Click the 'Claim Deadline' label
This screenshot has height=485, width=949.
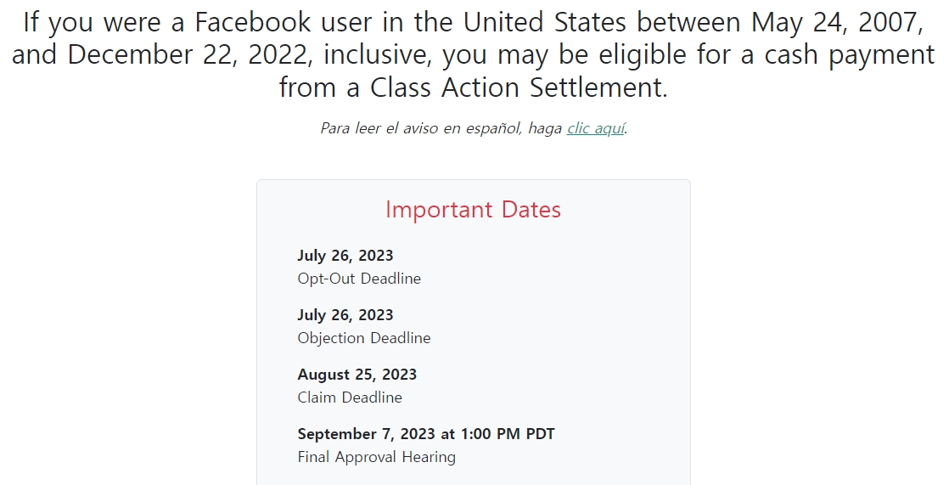point(350,398)
